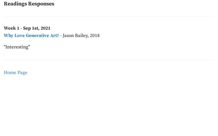Screen dimensions: 218x136
Task: Click the Art? word in the blue link
Action: 54,35
